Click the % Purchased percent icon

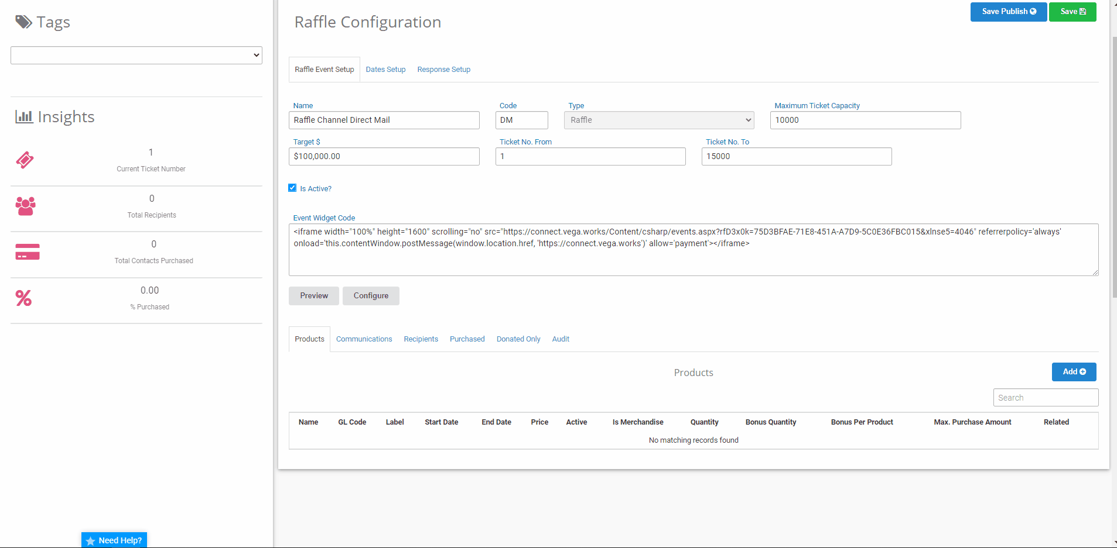click(x=23, y=298)
